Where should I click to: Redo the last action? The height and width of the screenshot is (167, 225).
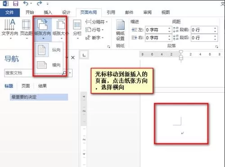39,3
